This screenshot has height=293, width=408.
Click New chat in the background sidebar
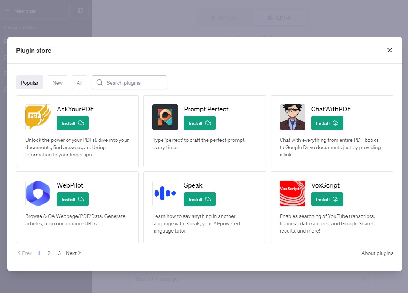[x=34, y=11]
